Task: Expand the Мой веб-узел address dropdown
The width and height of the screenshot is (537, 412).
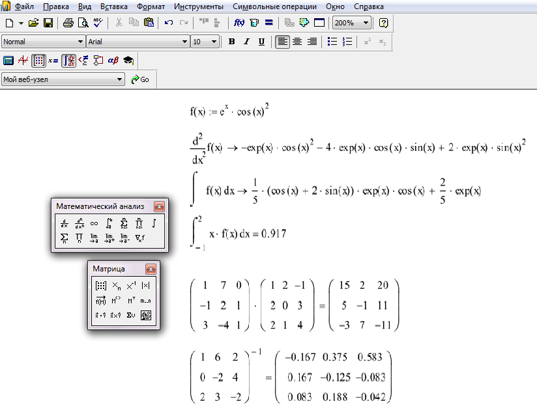Action: click(119, 79)
